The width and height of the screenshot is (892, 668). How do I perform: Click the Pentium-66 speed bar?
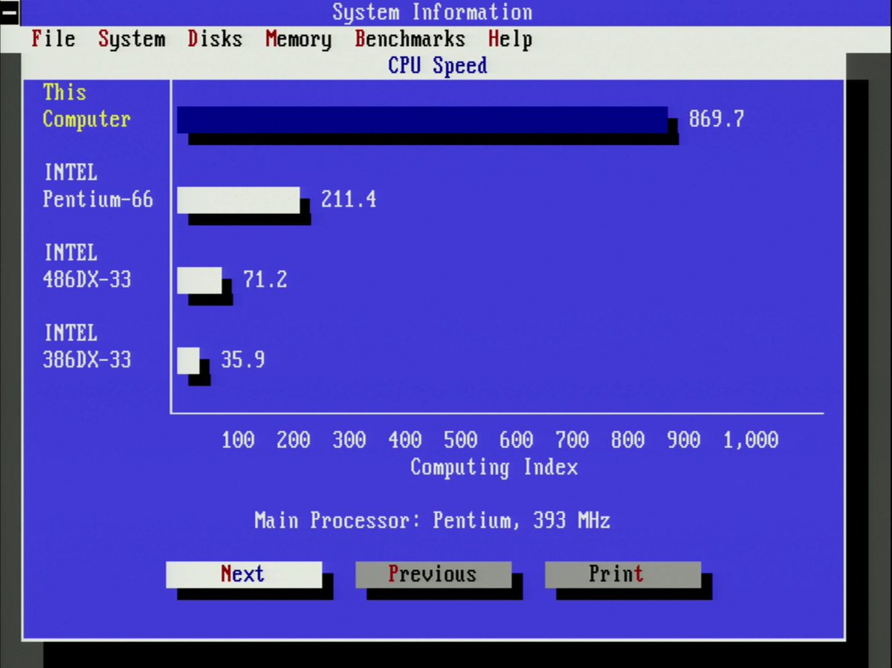tap(239, 200)
